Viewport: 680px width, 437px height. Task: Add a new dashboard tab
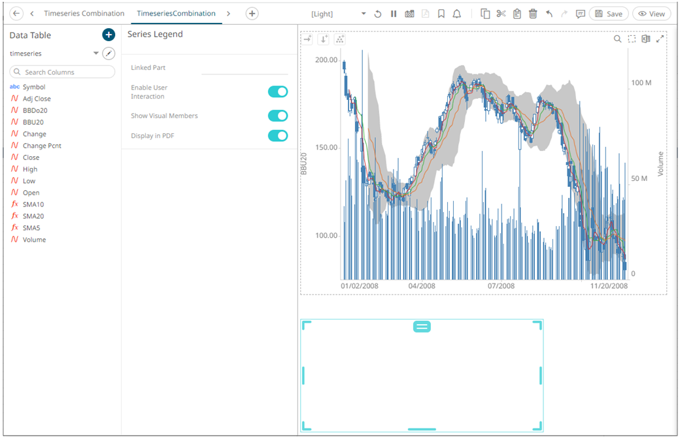point(252,14)
